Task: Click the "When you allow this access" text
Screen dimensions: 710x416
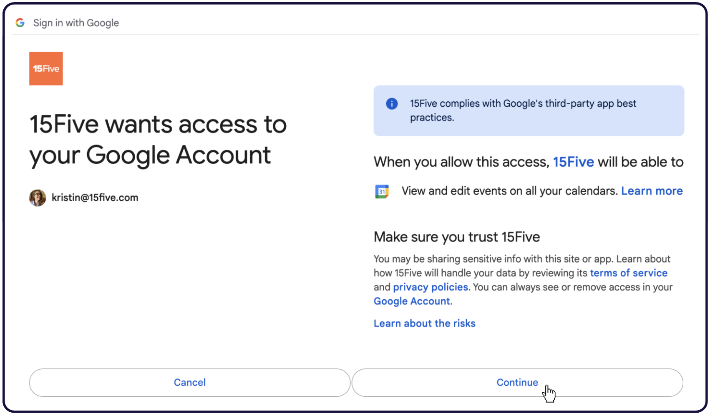Action: click(461, 162)
